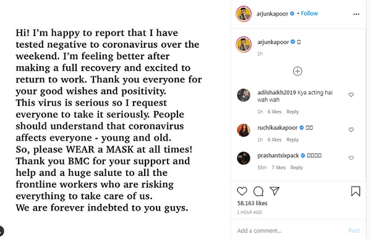Screen dimensions: 371x239
Task: Reply to prashantsixpack's comment
Action: pos(296,167)
